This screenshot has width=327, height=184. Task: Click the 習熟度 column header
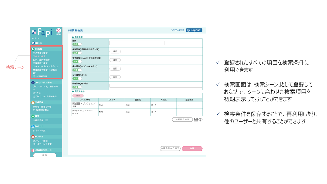[x=163, y=100]
